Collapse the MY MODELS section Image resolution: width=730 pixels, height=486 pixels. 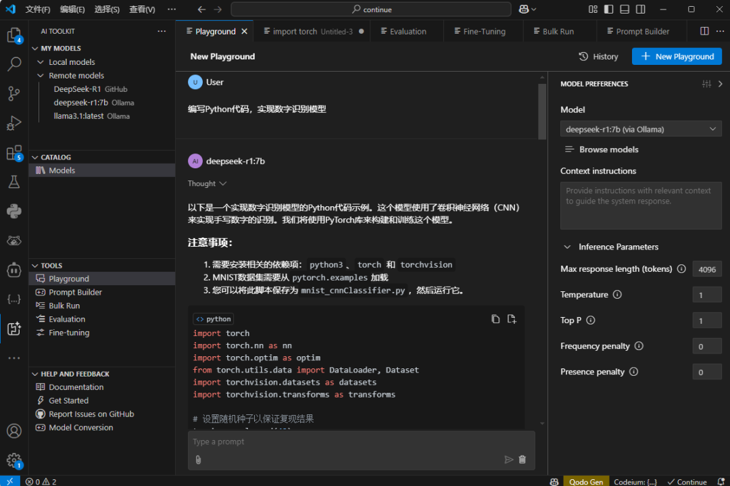click(35, 49)
